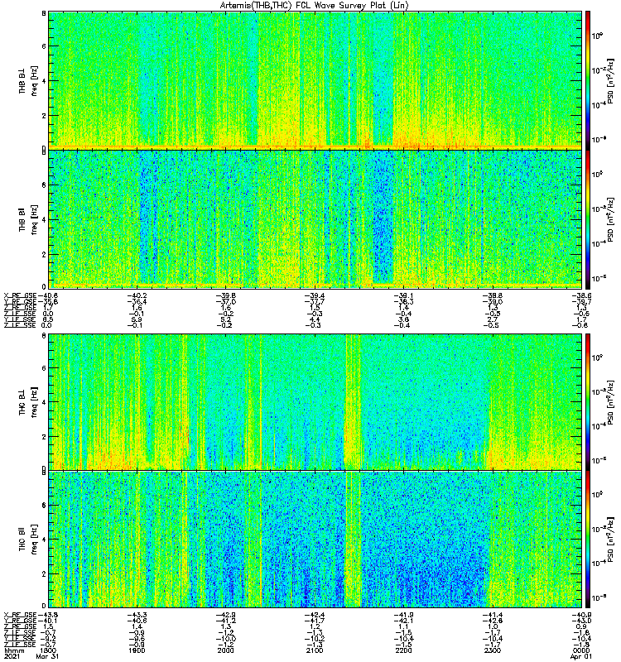621x662 pixels.
Task: Click the plot title 'Artemis(THB,THC) FGL Wave Survey Plot (Lin)'
Action: [x=315, y=6]
